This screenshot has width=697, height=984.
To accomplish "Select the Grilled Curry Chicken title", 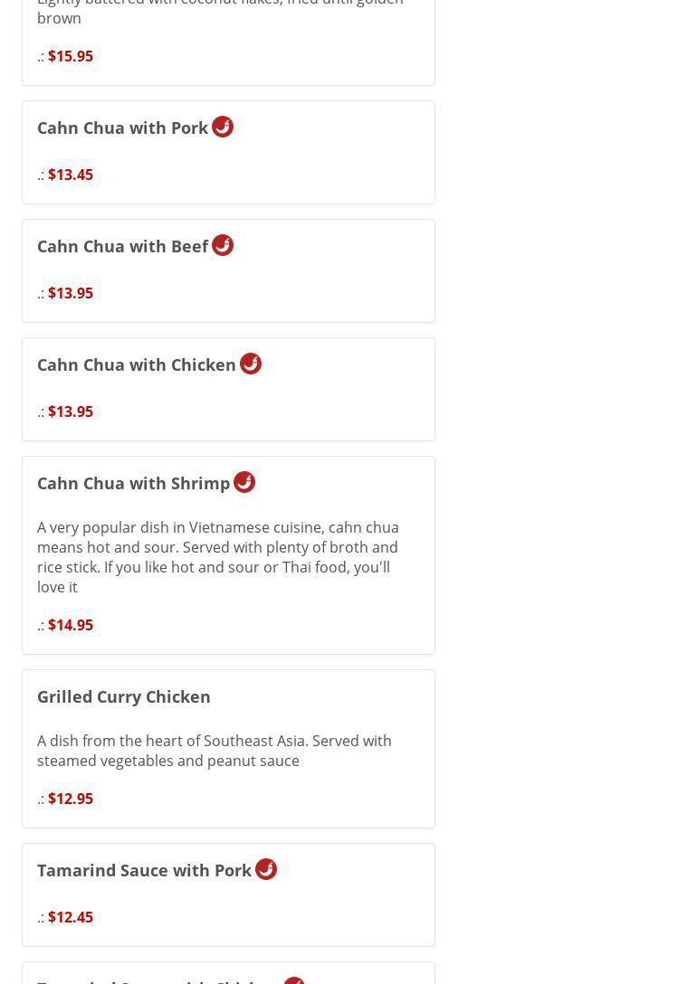I will click(123, 696).
